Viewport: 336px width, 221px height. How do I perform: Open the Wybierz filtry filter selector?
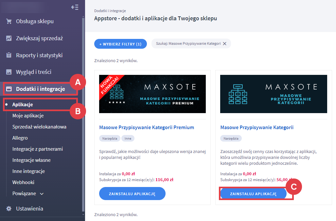click(x=120, y=44)
